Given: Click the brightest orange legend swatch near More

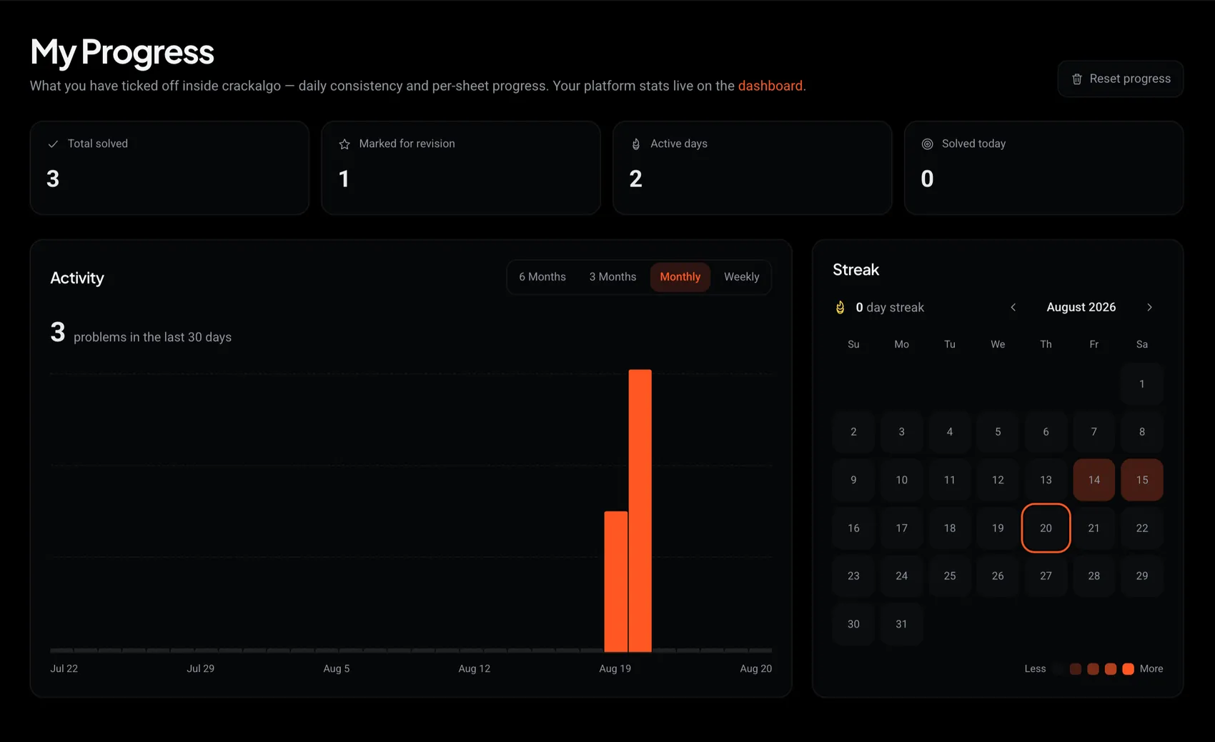Looking at the screenshot, I should tap(1128, 669).
